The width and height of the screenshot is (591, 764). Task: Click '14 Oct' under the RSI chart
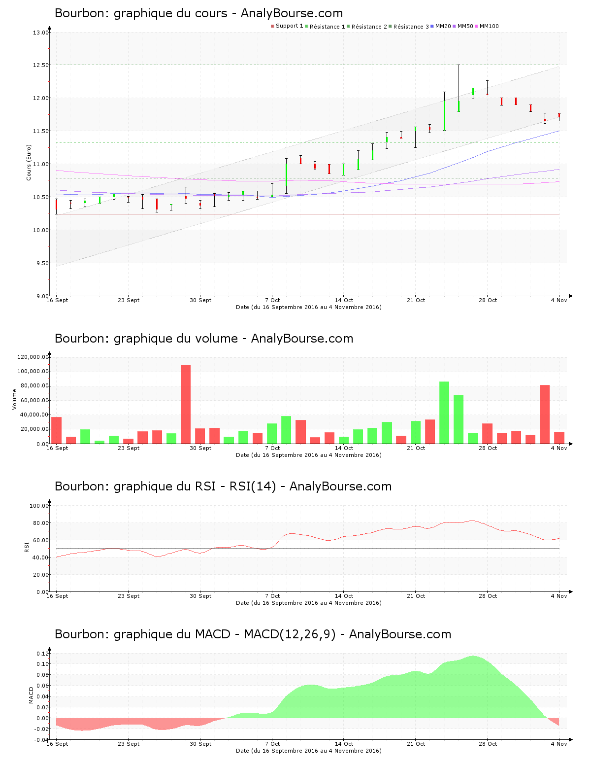click(344, 596)
